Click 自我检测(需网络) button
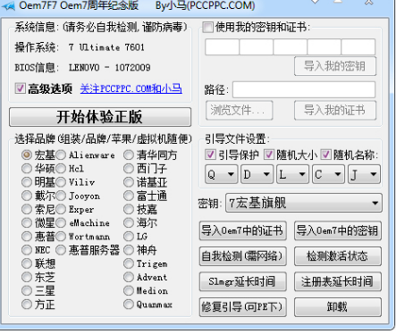 tap(243, 256)
